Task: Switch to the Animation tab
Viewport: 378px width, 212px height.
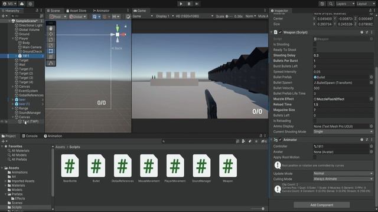Action: [x=53, y=136]
